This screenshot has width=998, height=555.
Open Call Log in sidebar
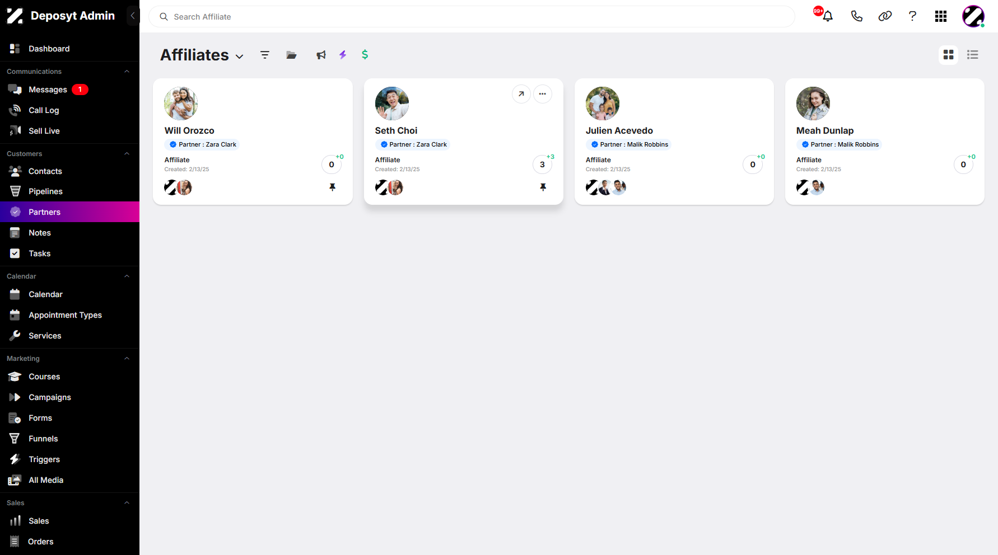pos(69,110)
